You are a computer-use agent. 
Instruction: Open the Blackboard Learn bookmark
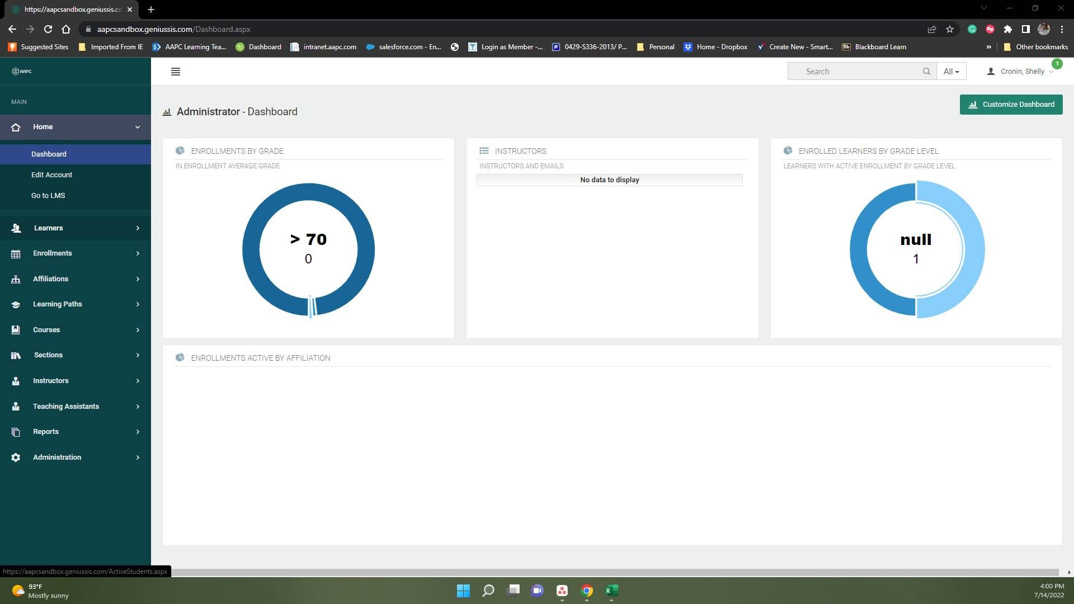click(874, 47)
